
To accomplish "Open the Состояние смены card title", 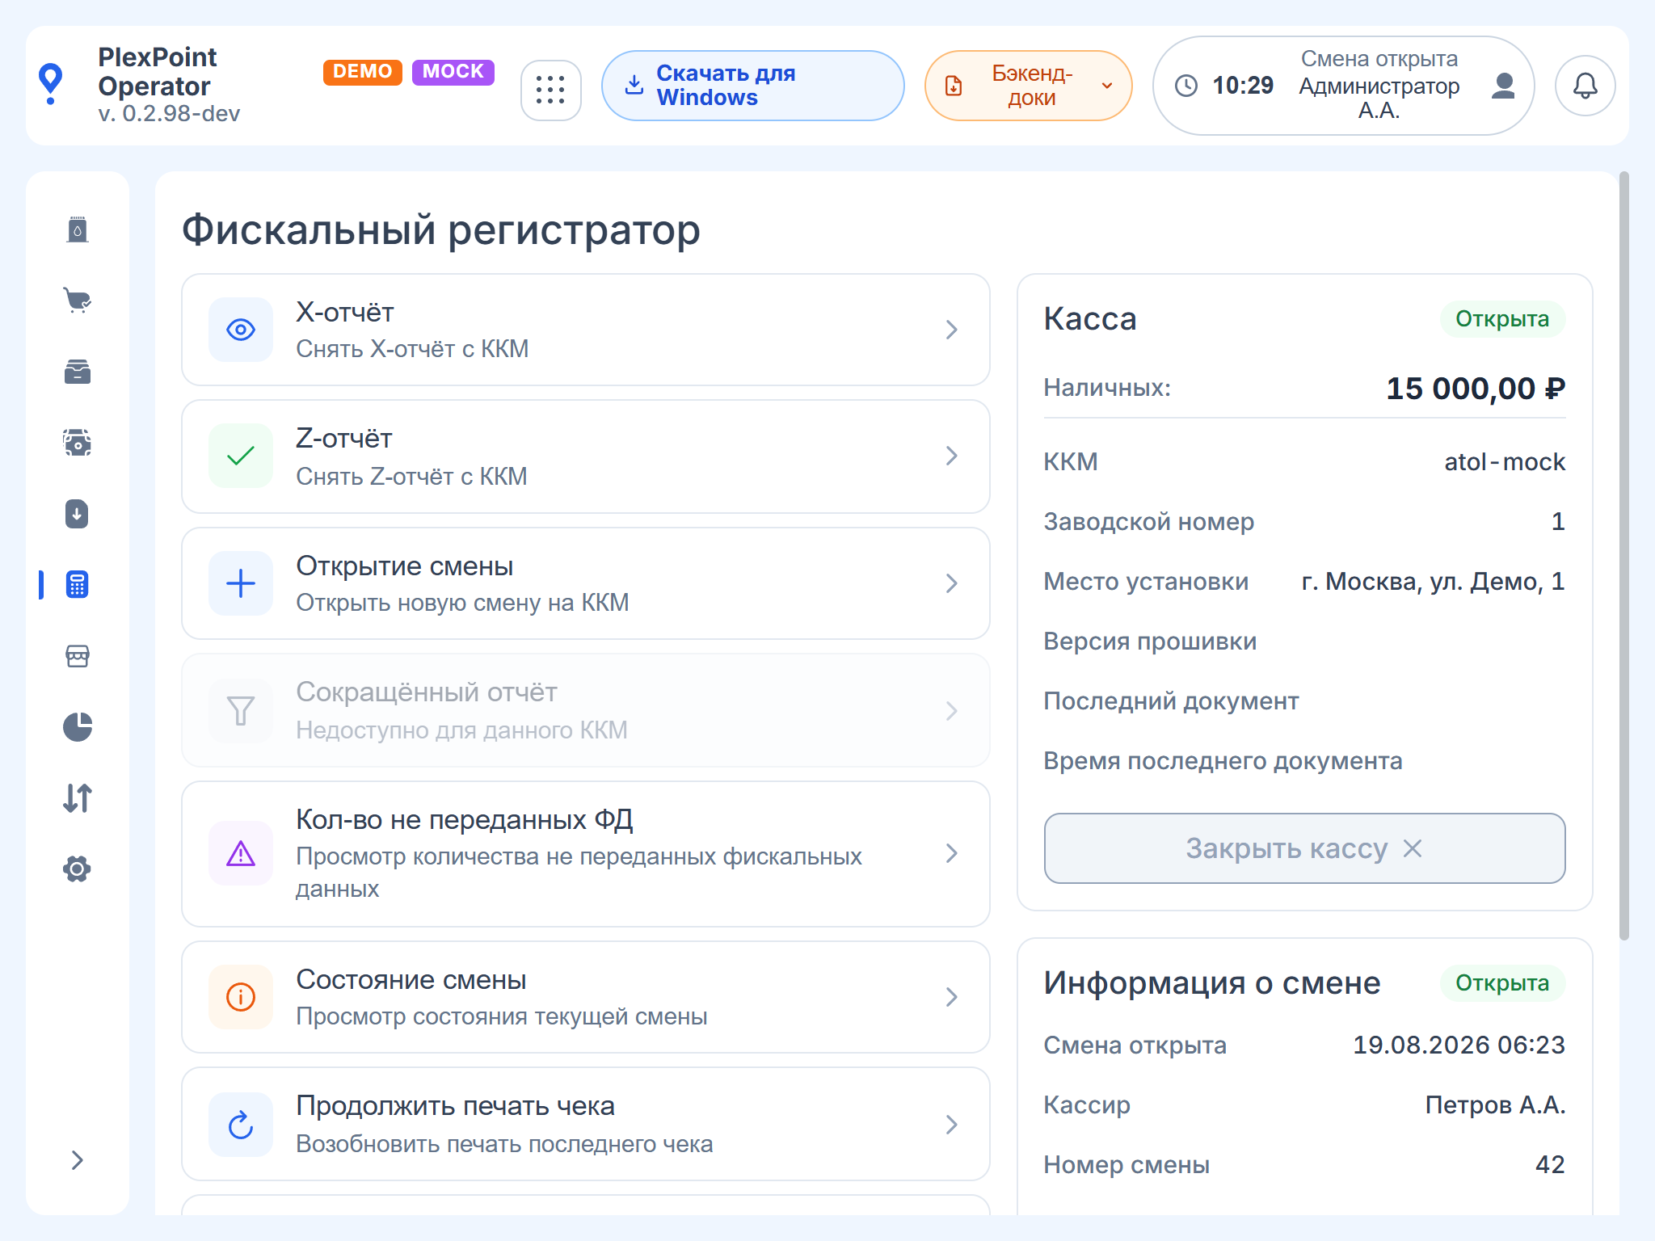I will pyautogui.click(x=411, y=979).
